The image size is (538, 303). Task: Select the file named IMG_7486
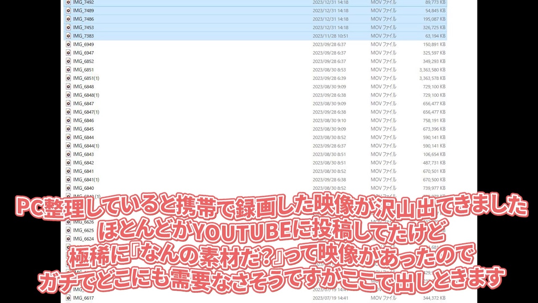click(83, 19)
